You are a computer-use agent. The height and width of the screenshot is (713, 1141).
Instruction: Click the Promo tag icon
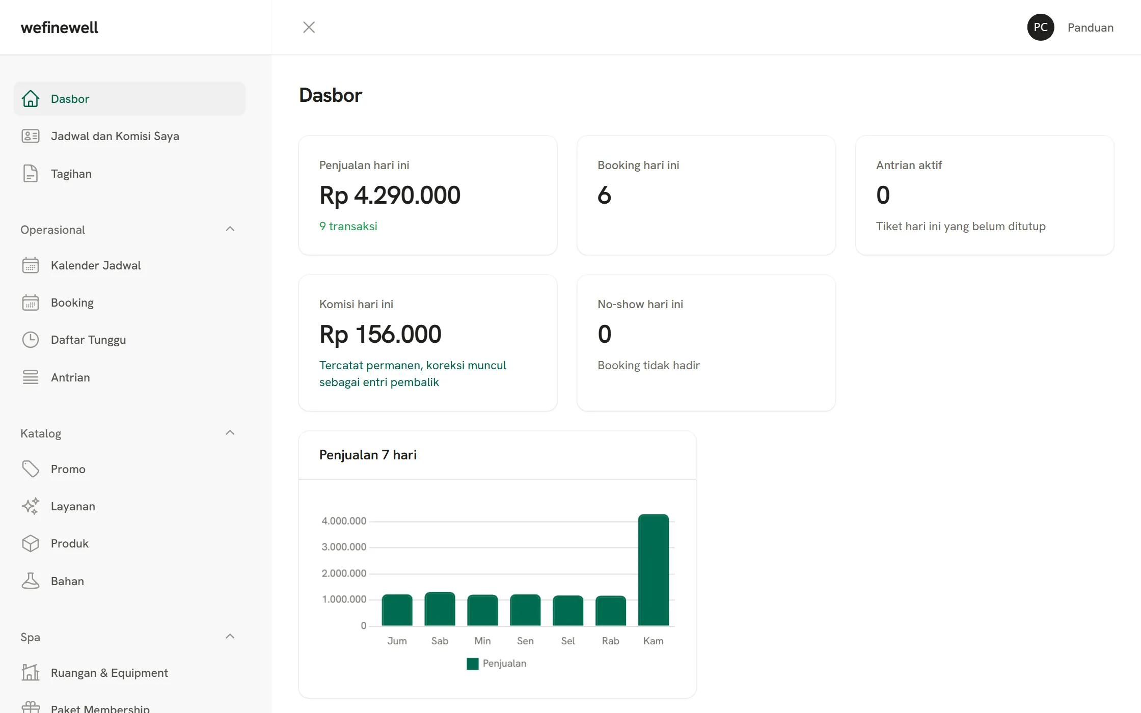tap(31, 469)
